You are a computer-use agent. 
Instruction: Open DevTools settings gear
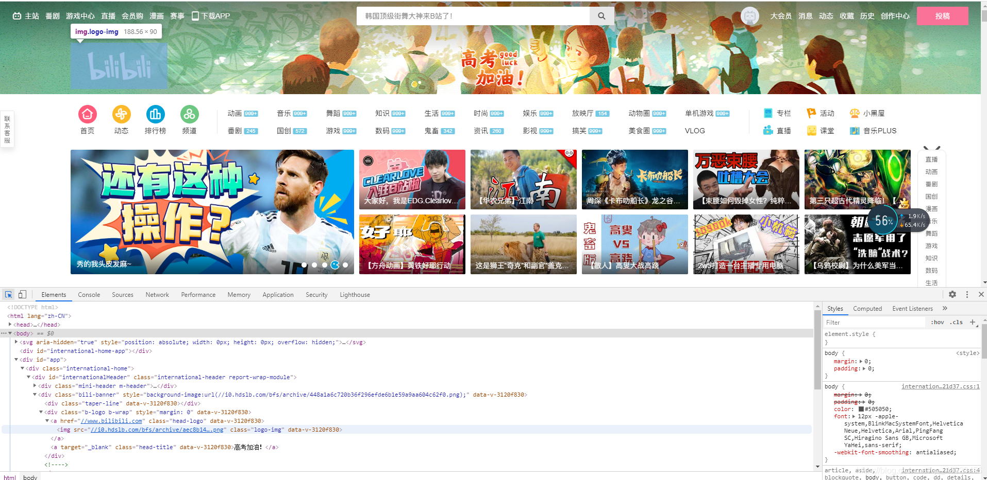pos(952,294)
